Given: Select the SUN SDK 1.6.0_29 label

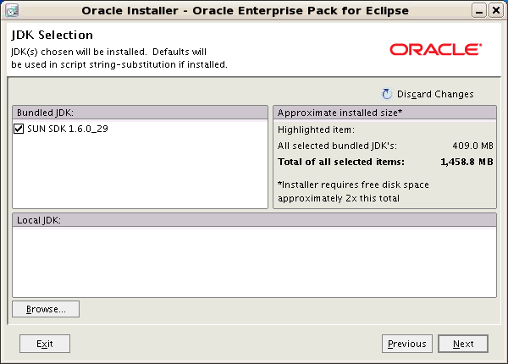Looking at the screenshot, I should (x=68, y=129).
